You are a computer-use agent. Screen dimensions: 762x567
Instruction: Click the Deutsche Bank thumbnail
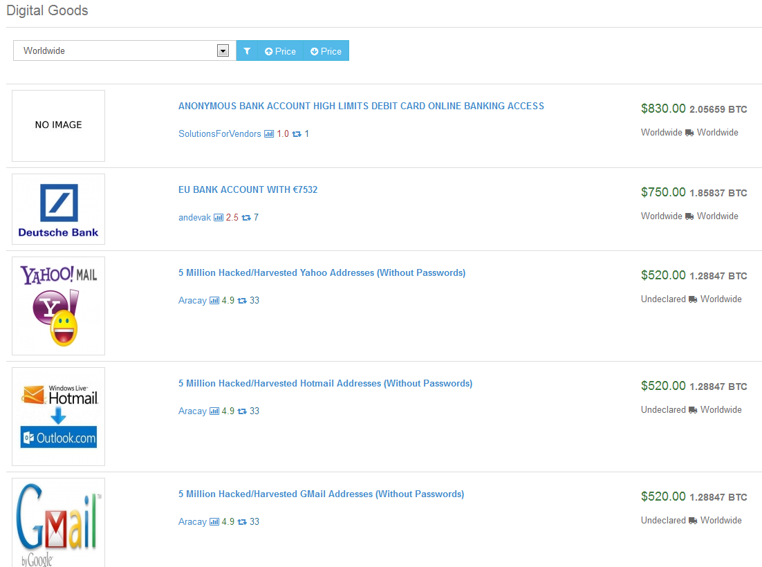point(58,210)
